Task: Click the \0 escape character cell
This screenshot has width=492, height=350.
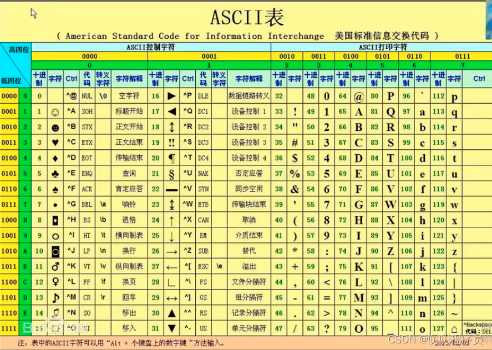Action: 103,96
